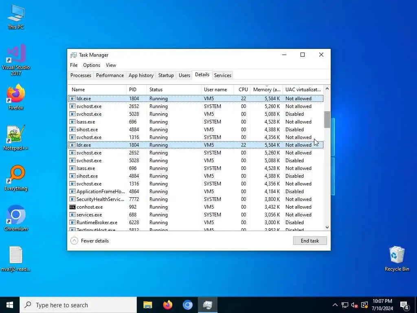Select the ApplicationFrameHo... process name

click(101, 192)
